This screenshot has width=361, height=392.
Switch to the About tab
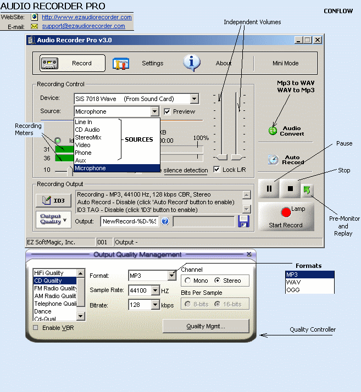[x=224, y=63]
